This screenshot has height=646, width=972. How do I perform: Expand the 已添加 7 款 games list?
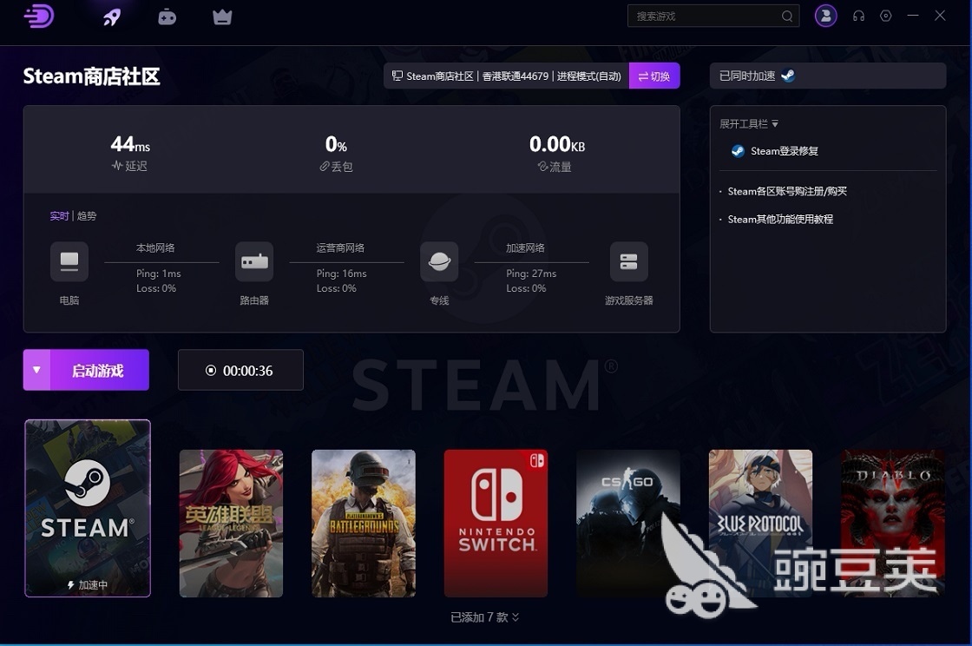tap(485, 616)
